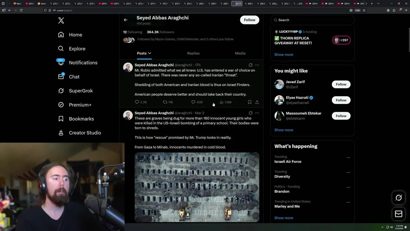The height and width of the screenshot is (231, 410).
Task: Open the Israeli Air Force trend
Action: 288,162
